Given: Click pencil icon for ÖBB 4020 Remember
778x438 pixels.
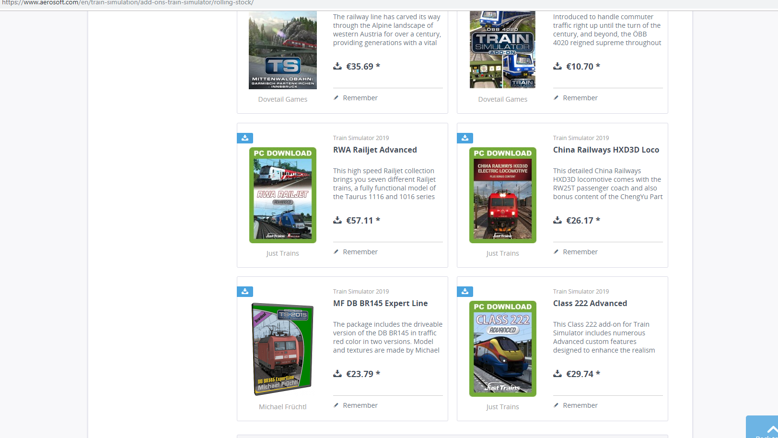Looking at the screenshot, I should pyautogui.click(x=556, y=98).
